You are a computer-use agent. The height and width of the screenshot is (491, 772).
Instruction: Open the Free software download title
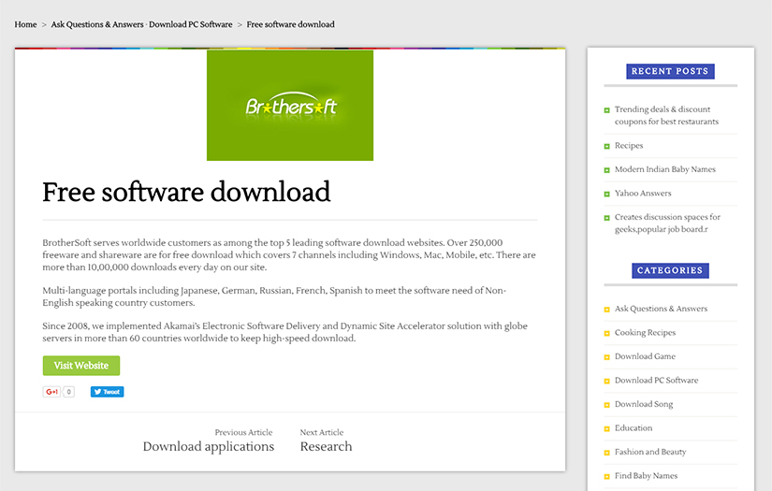click(186, 192)
